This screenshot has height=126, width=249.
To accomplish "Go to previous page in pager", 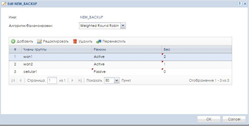I will pos(20,80).
